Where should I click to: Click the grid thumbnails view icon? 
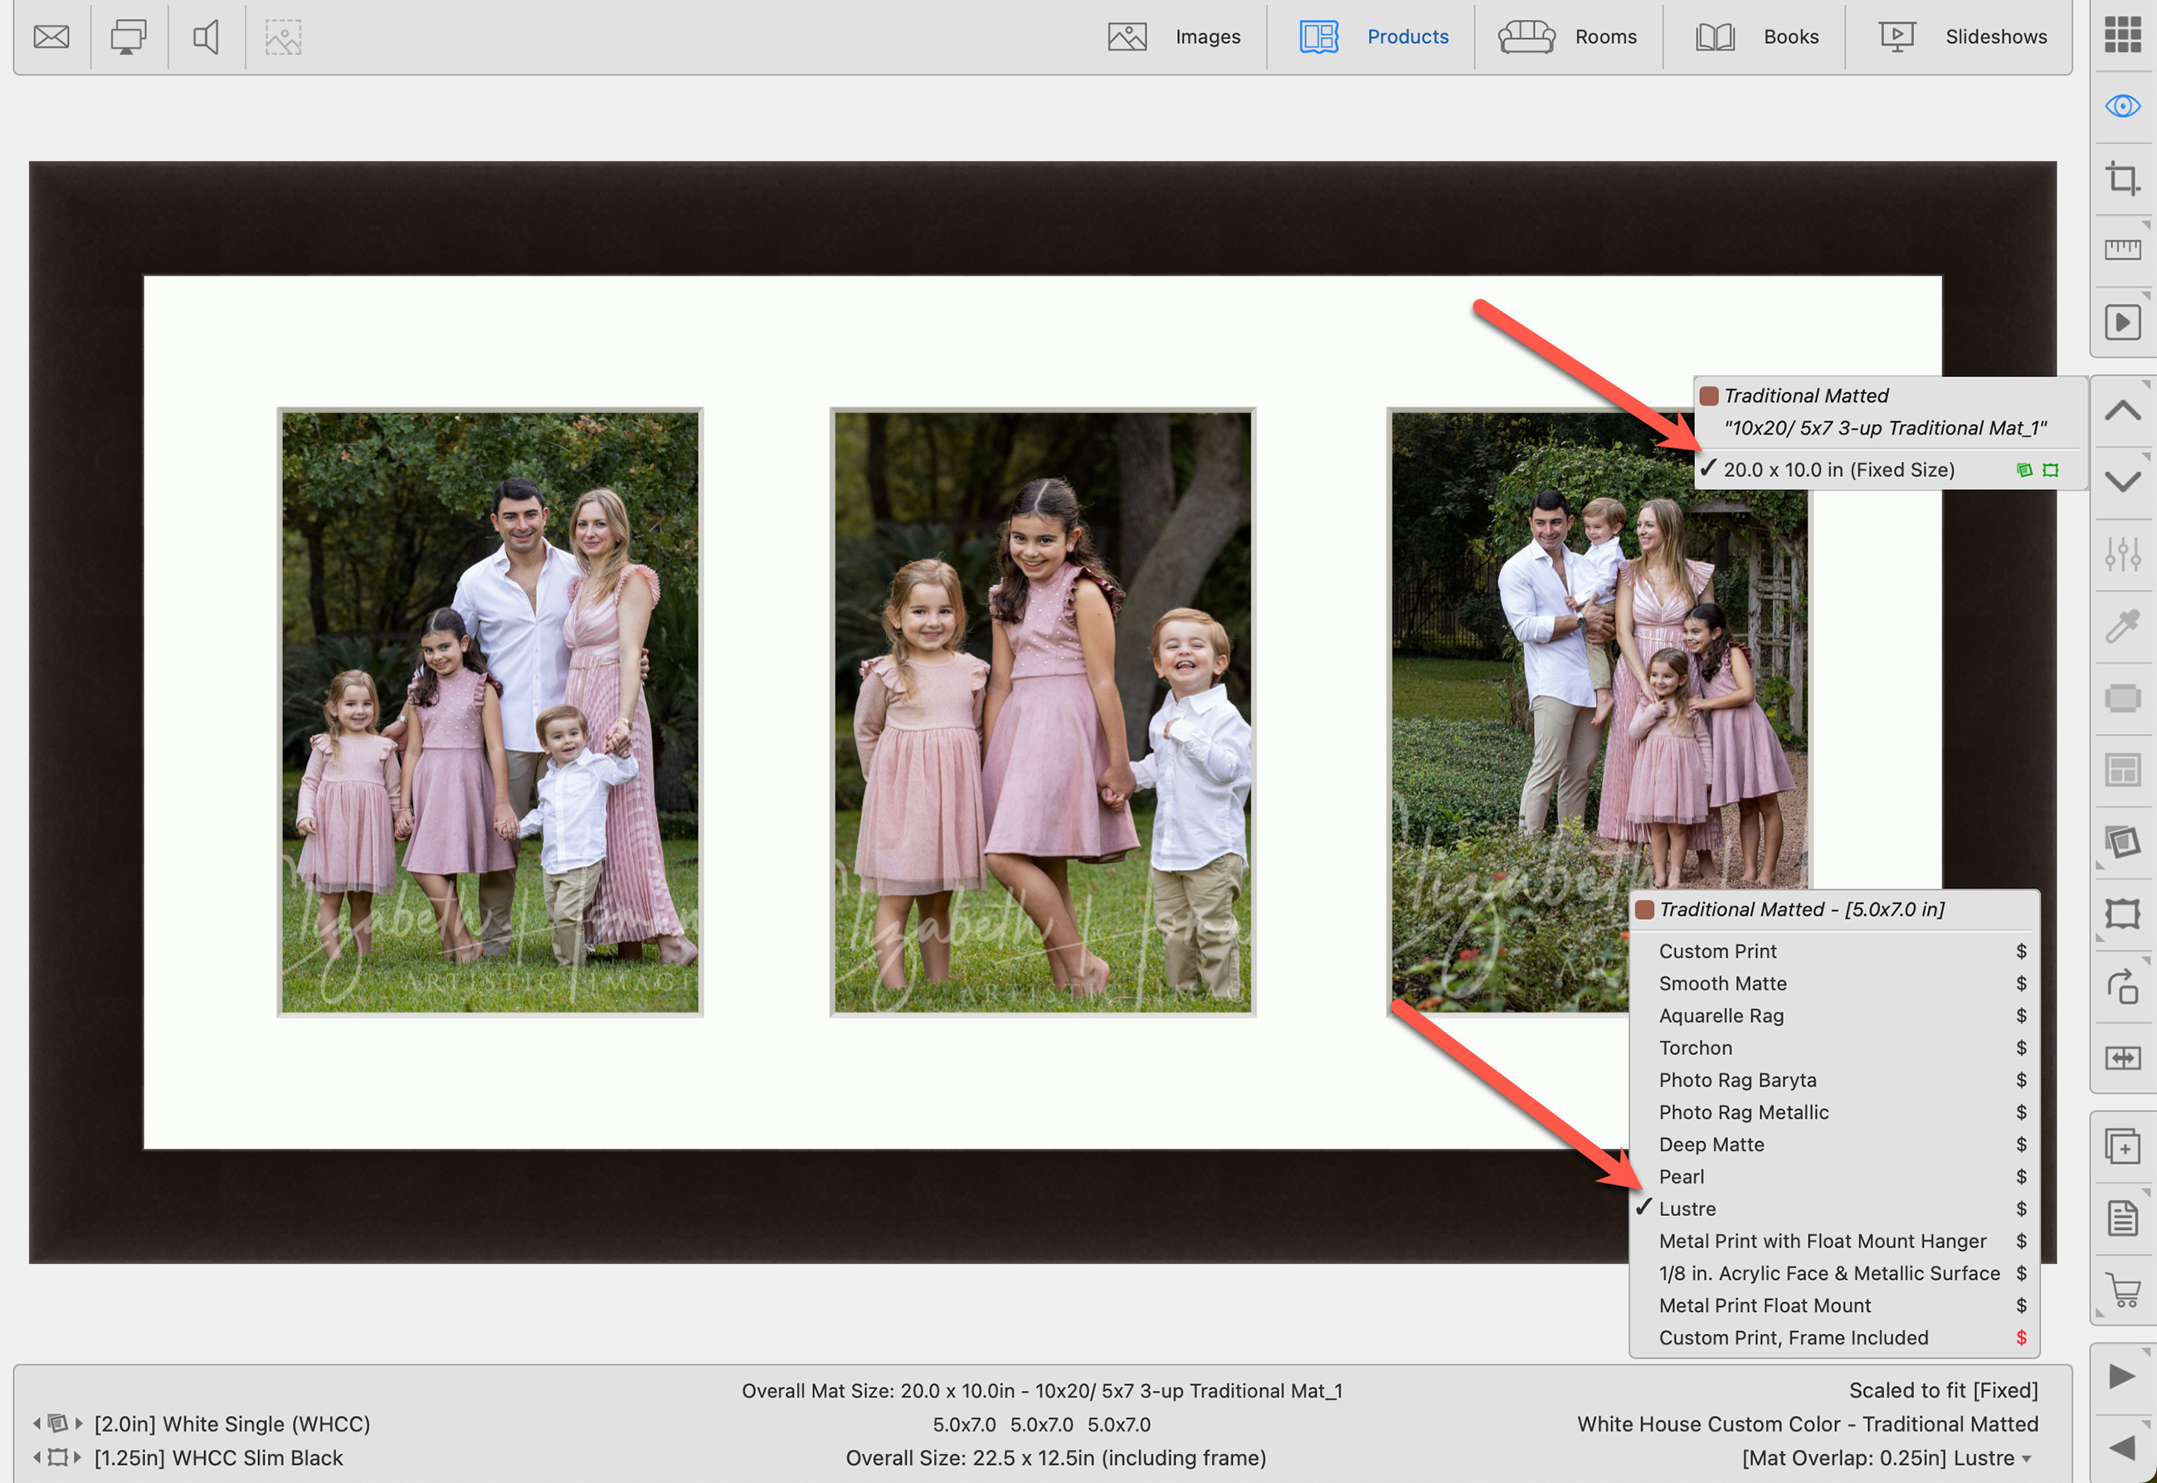click(2121, 36)
